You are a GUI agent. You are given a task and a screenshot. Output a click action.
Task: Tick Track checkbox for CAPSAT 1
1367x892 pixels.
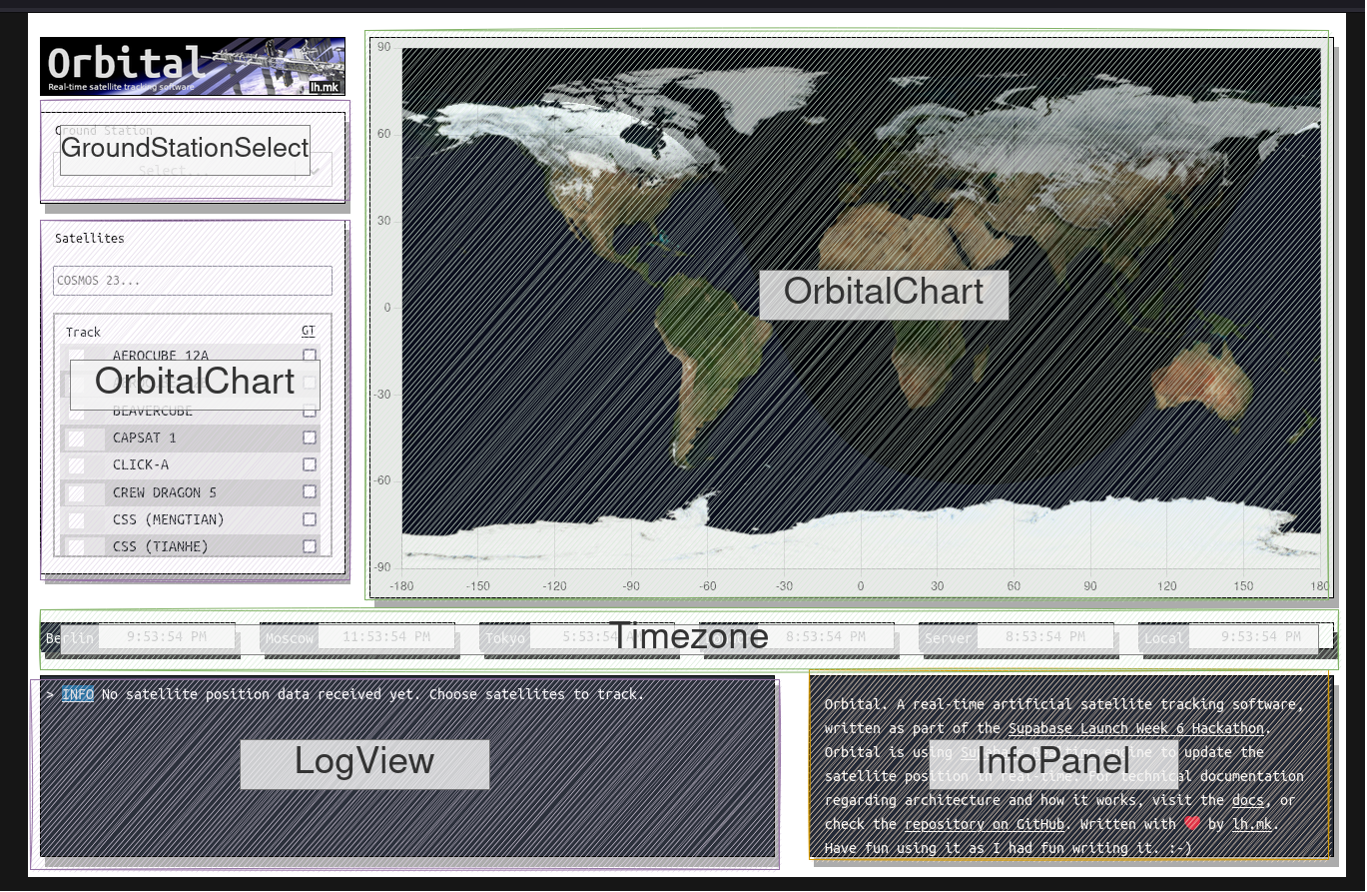[x=77, y=438]
